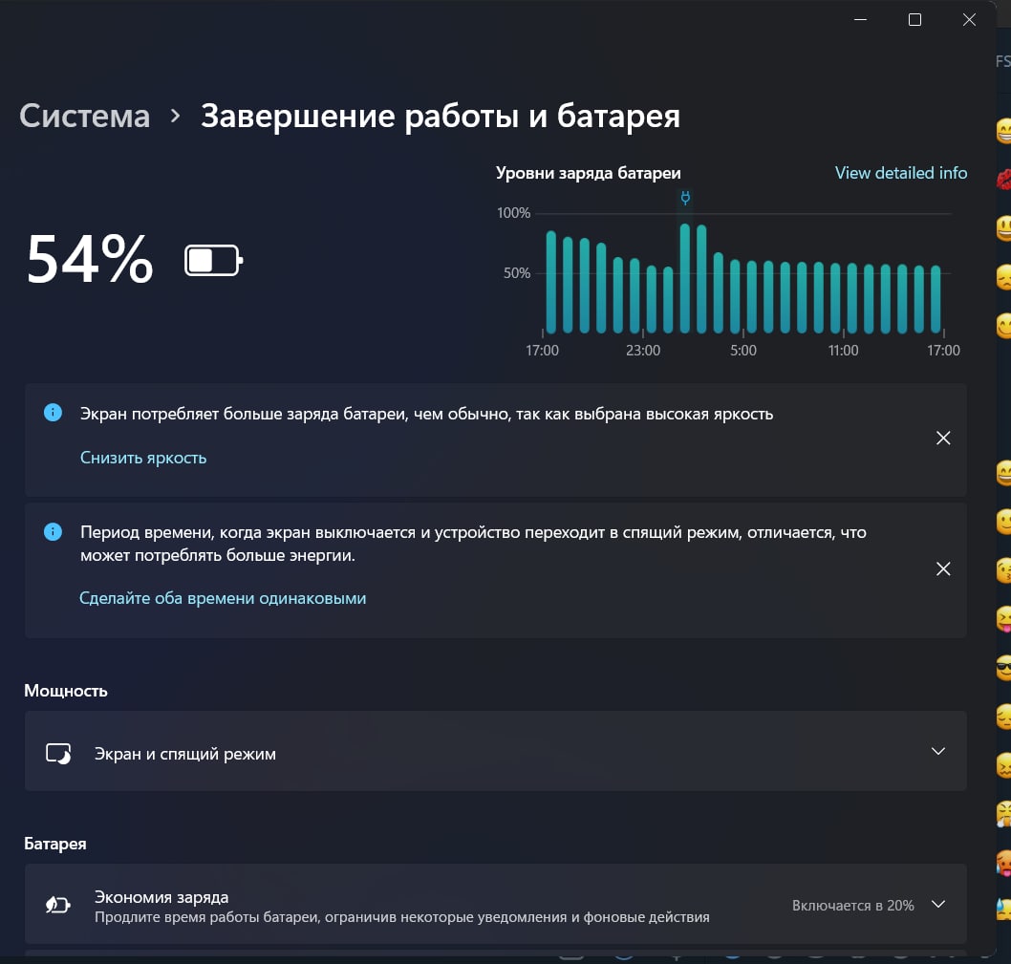This screenshot has width=1011, height=964.
Task: Click the Батарея section heading
Action: (54, 844)
